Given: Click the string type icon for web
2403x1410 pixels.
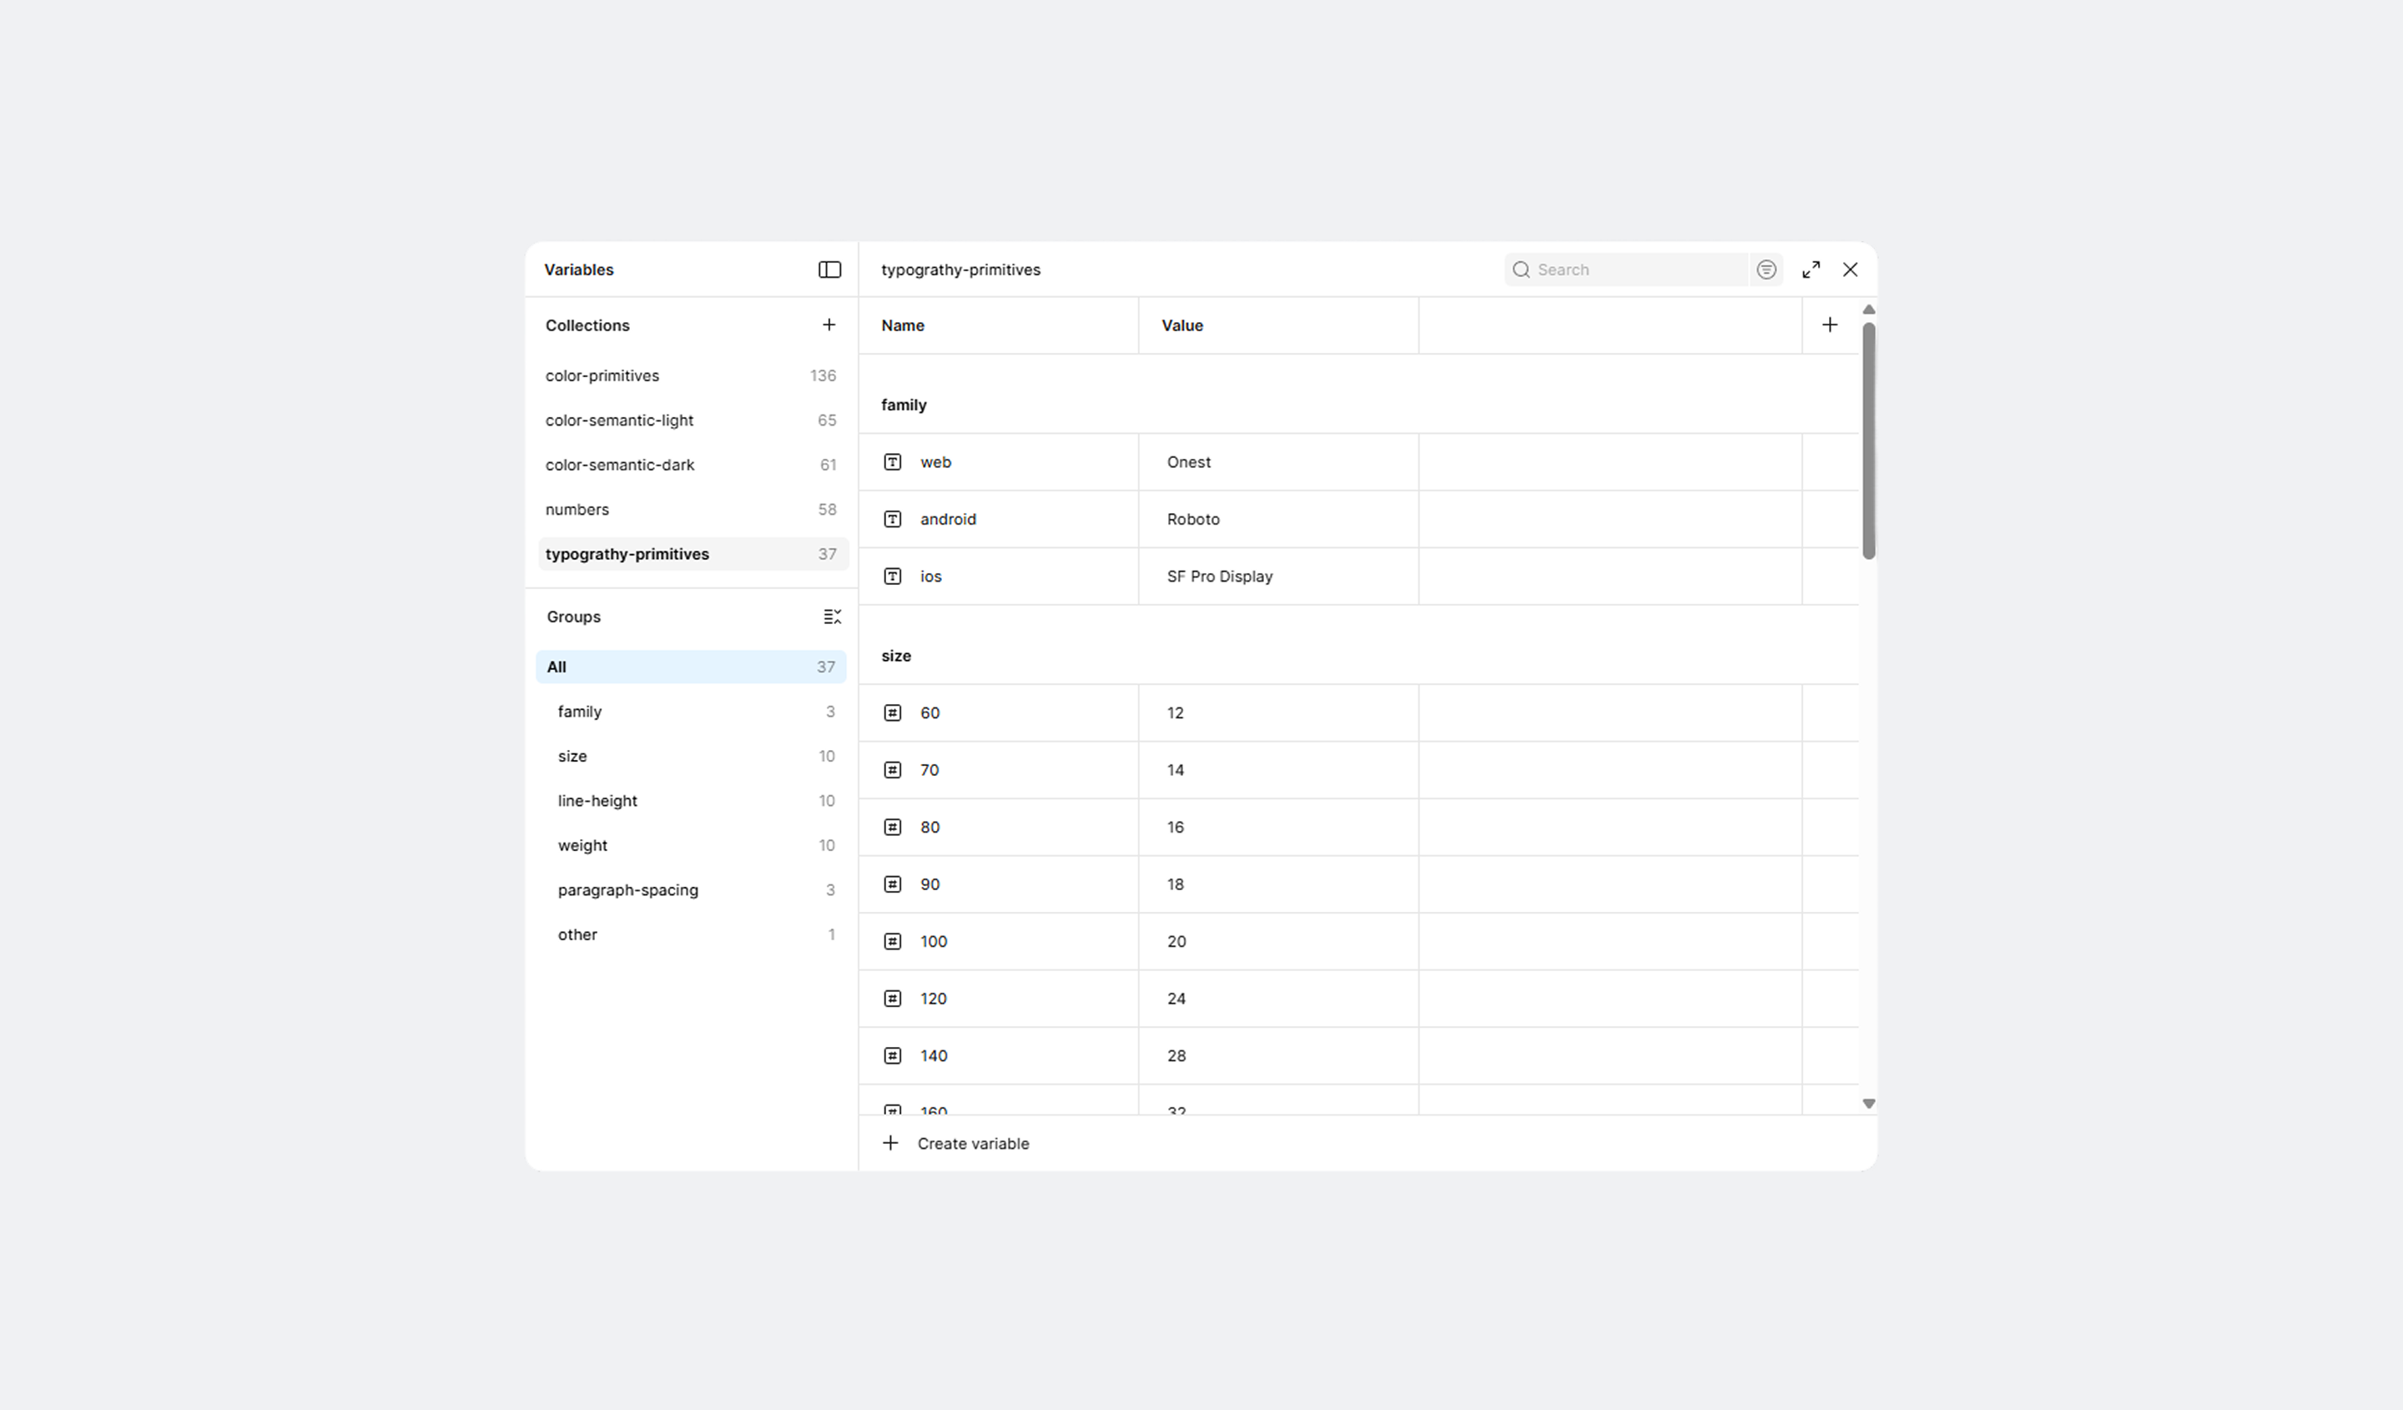Looking at the screenshot, I should (x=893, y=462).
